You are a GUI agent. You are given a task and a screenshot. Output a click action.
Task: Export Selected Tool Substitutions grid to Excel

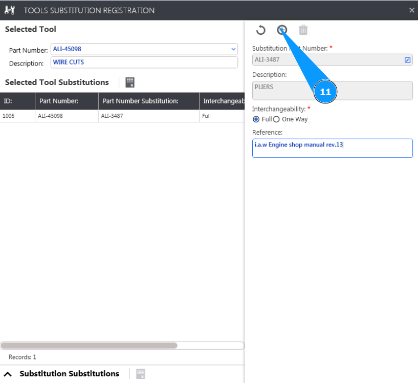[130, 82]
